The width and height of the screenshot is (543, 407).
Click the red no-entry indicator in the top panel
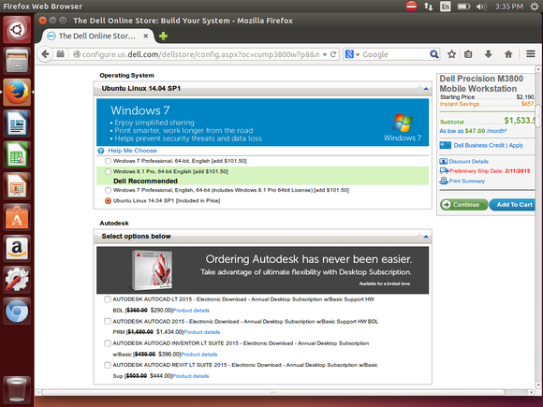coord(411,7)
